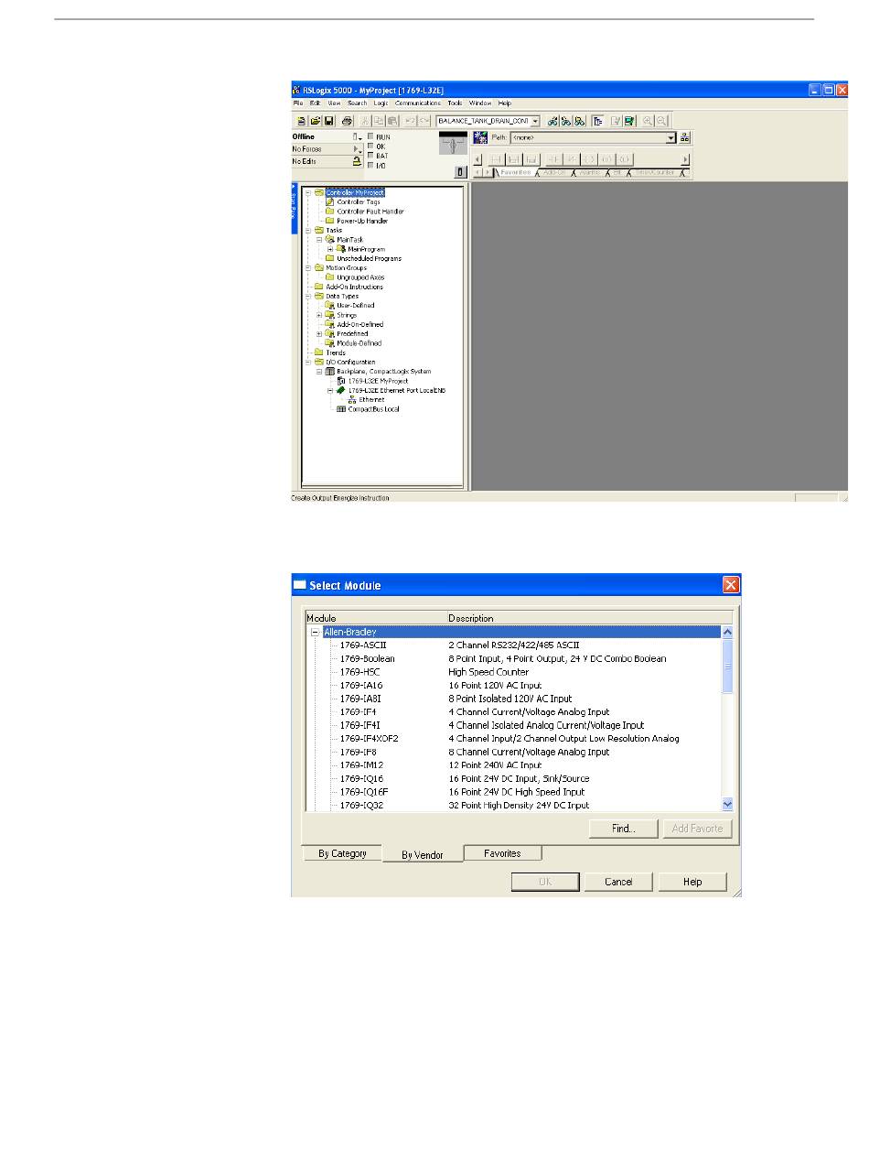
Task: Click the MainTask icon in organizer
Action: 330,240
